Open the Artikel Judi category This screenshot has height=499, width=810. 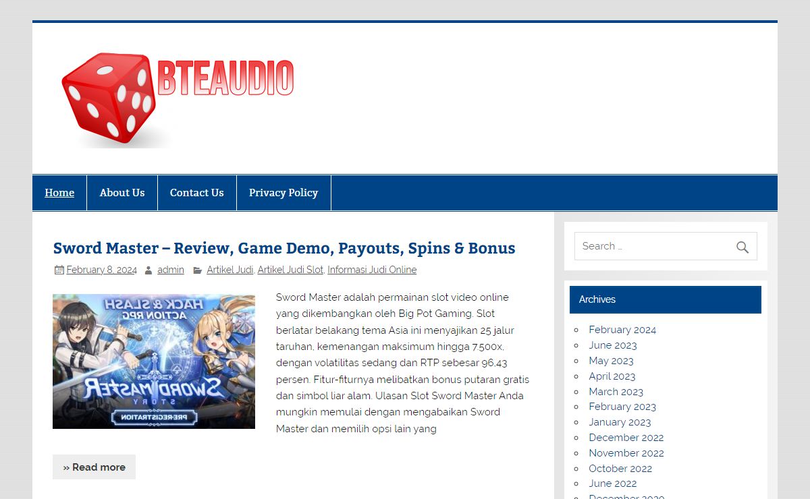(230, 270)
